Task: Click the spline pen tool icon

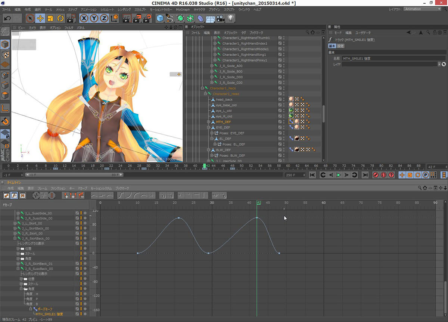Action: (x=170, y=18)
